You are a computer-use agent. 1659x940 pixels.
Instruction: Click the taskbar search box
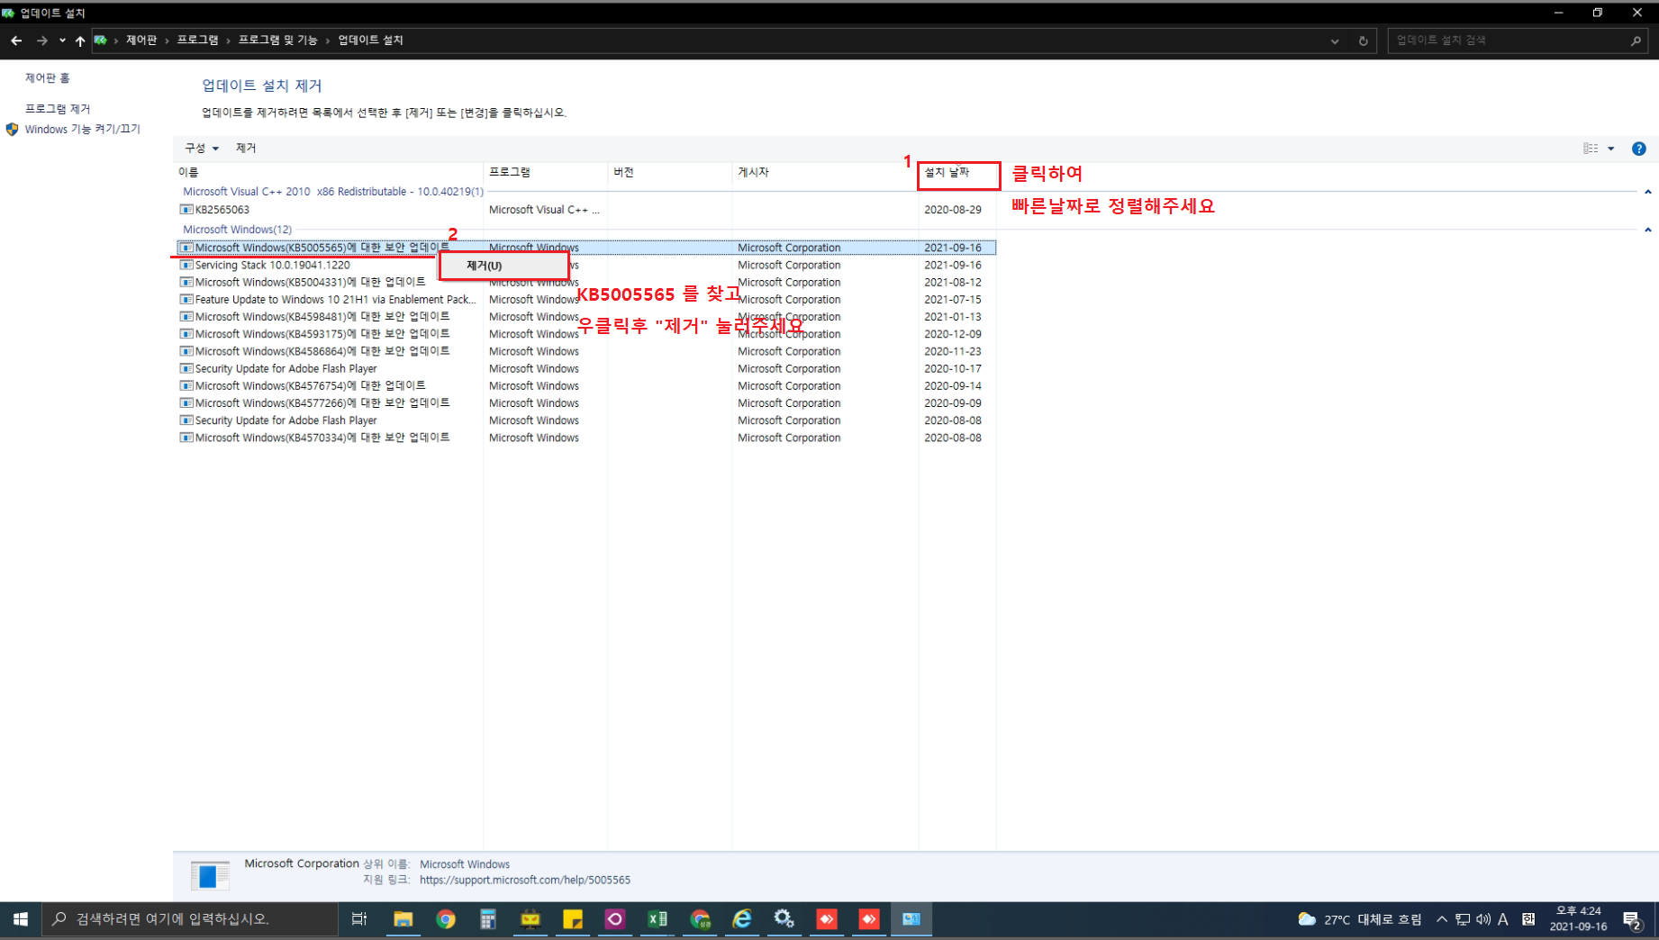[190, 919]
